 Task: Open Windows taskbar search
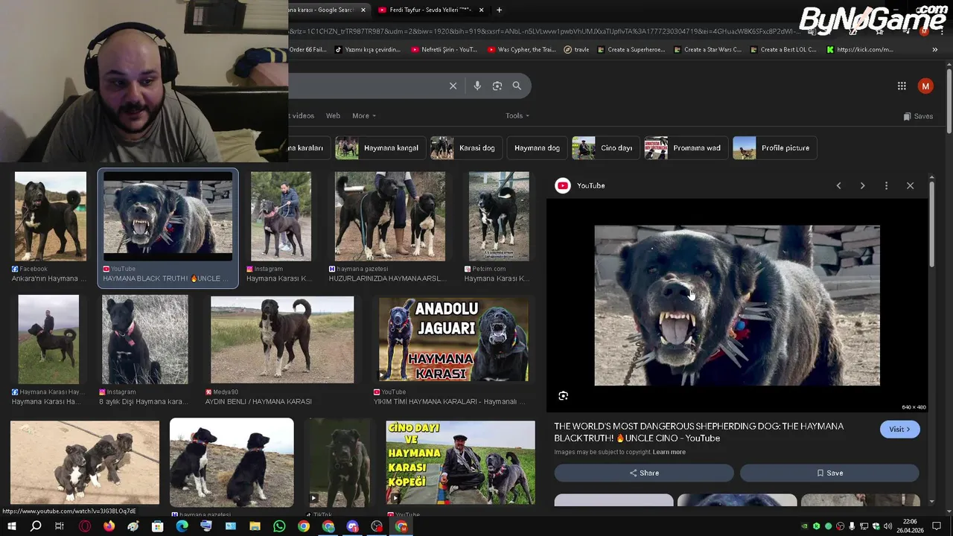35,526
